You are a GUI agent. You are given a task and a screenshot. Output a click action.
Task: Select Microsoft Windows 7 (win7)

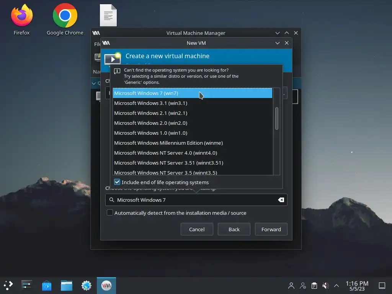(193, 93)
